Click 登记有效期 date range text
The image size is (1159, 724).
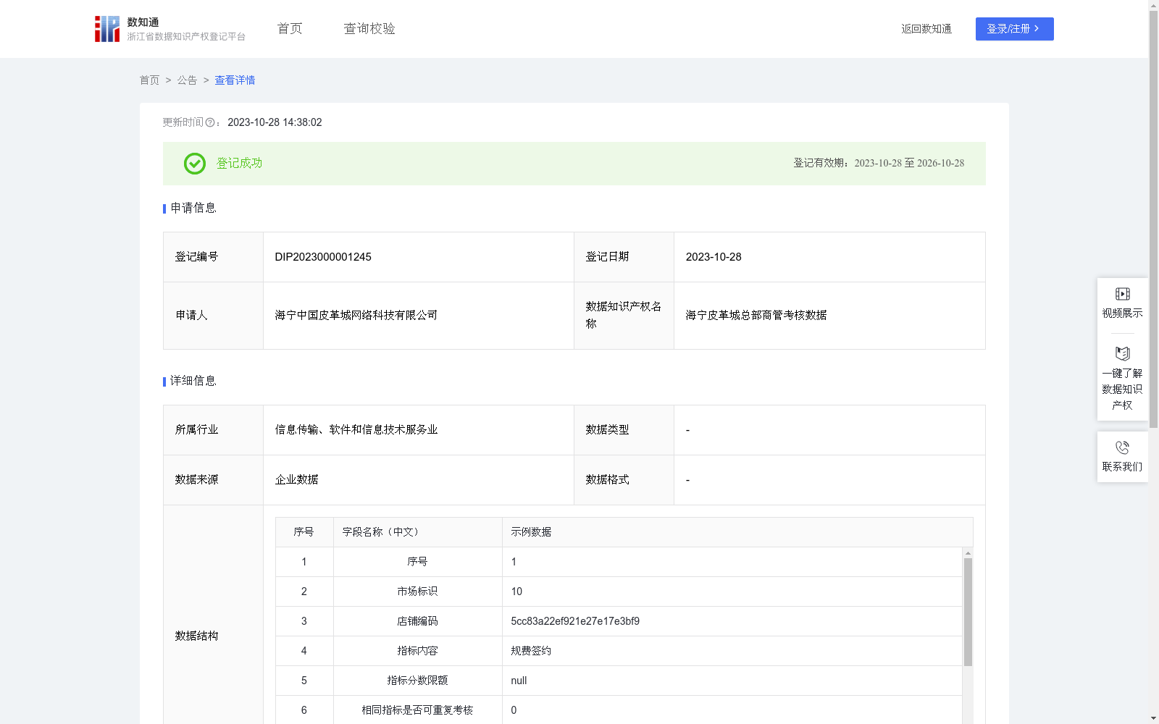pos(909,164)
